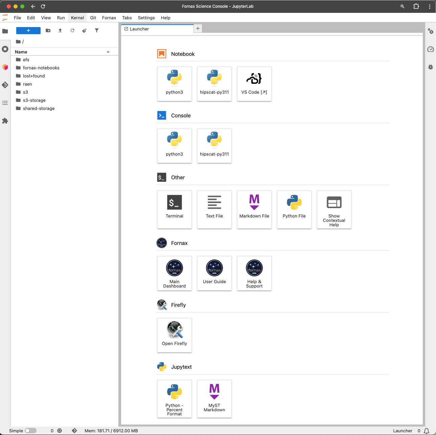436x435 pixels.
Task: Click the notifications bell in status bar
Action: (427, 431)
